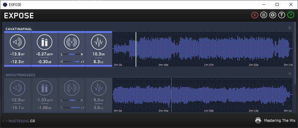Click the red X clear-all icon

[x=255, y=15]
